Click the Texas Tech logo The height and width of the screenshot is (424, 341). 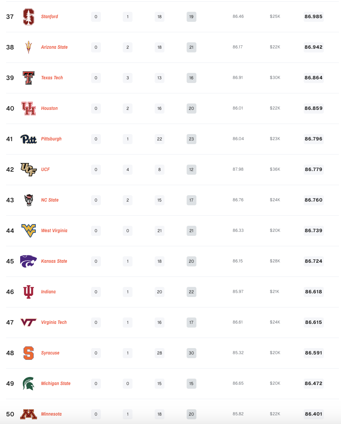click(x=29, y=78)
